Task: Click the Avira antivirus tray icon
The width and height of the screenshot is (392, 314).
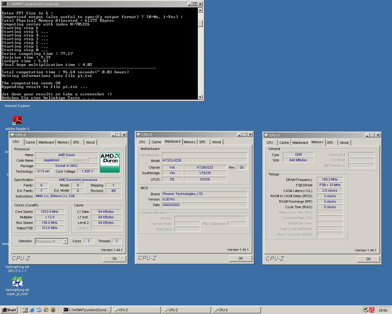Action: [372, 310]
